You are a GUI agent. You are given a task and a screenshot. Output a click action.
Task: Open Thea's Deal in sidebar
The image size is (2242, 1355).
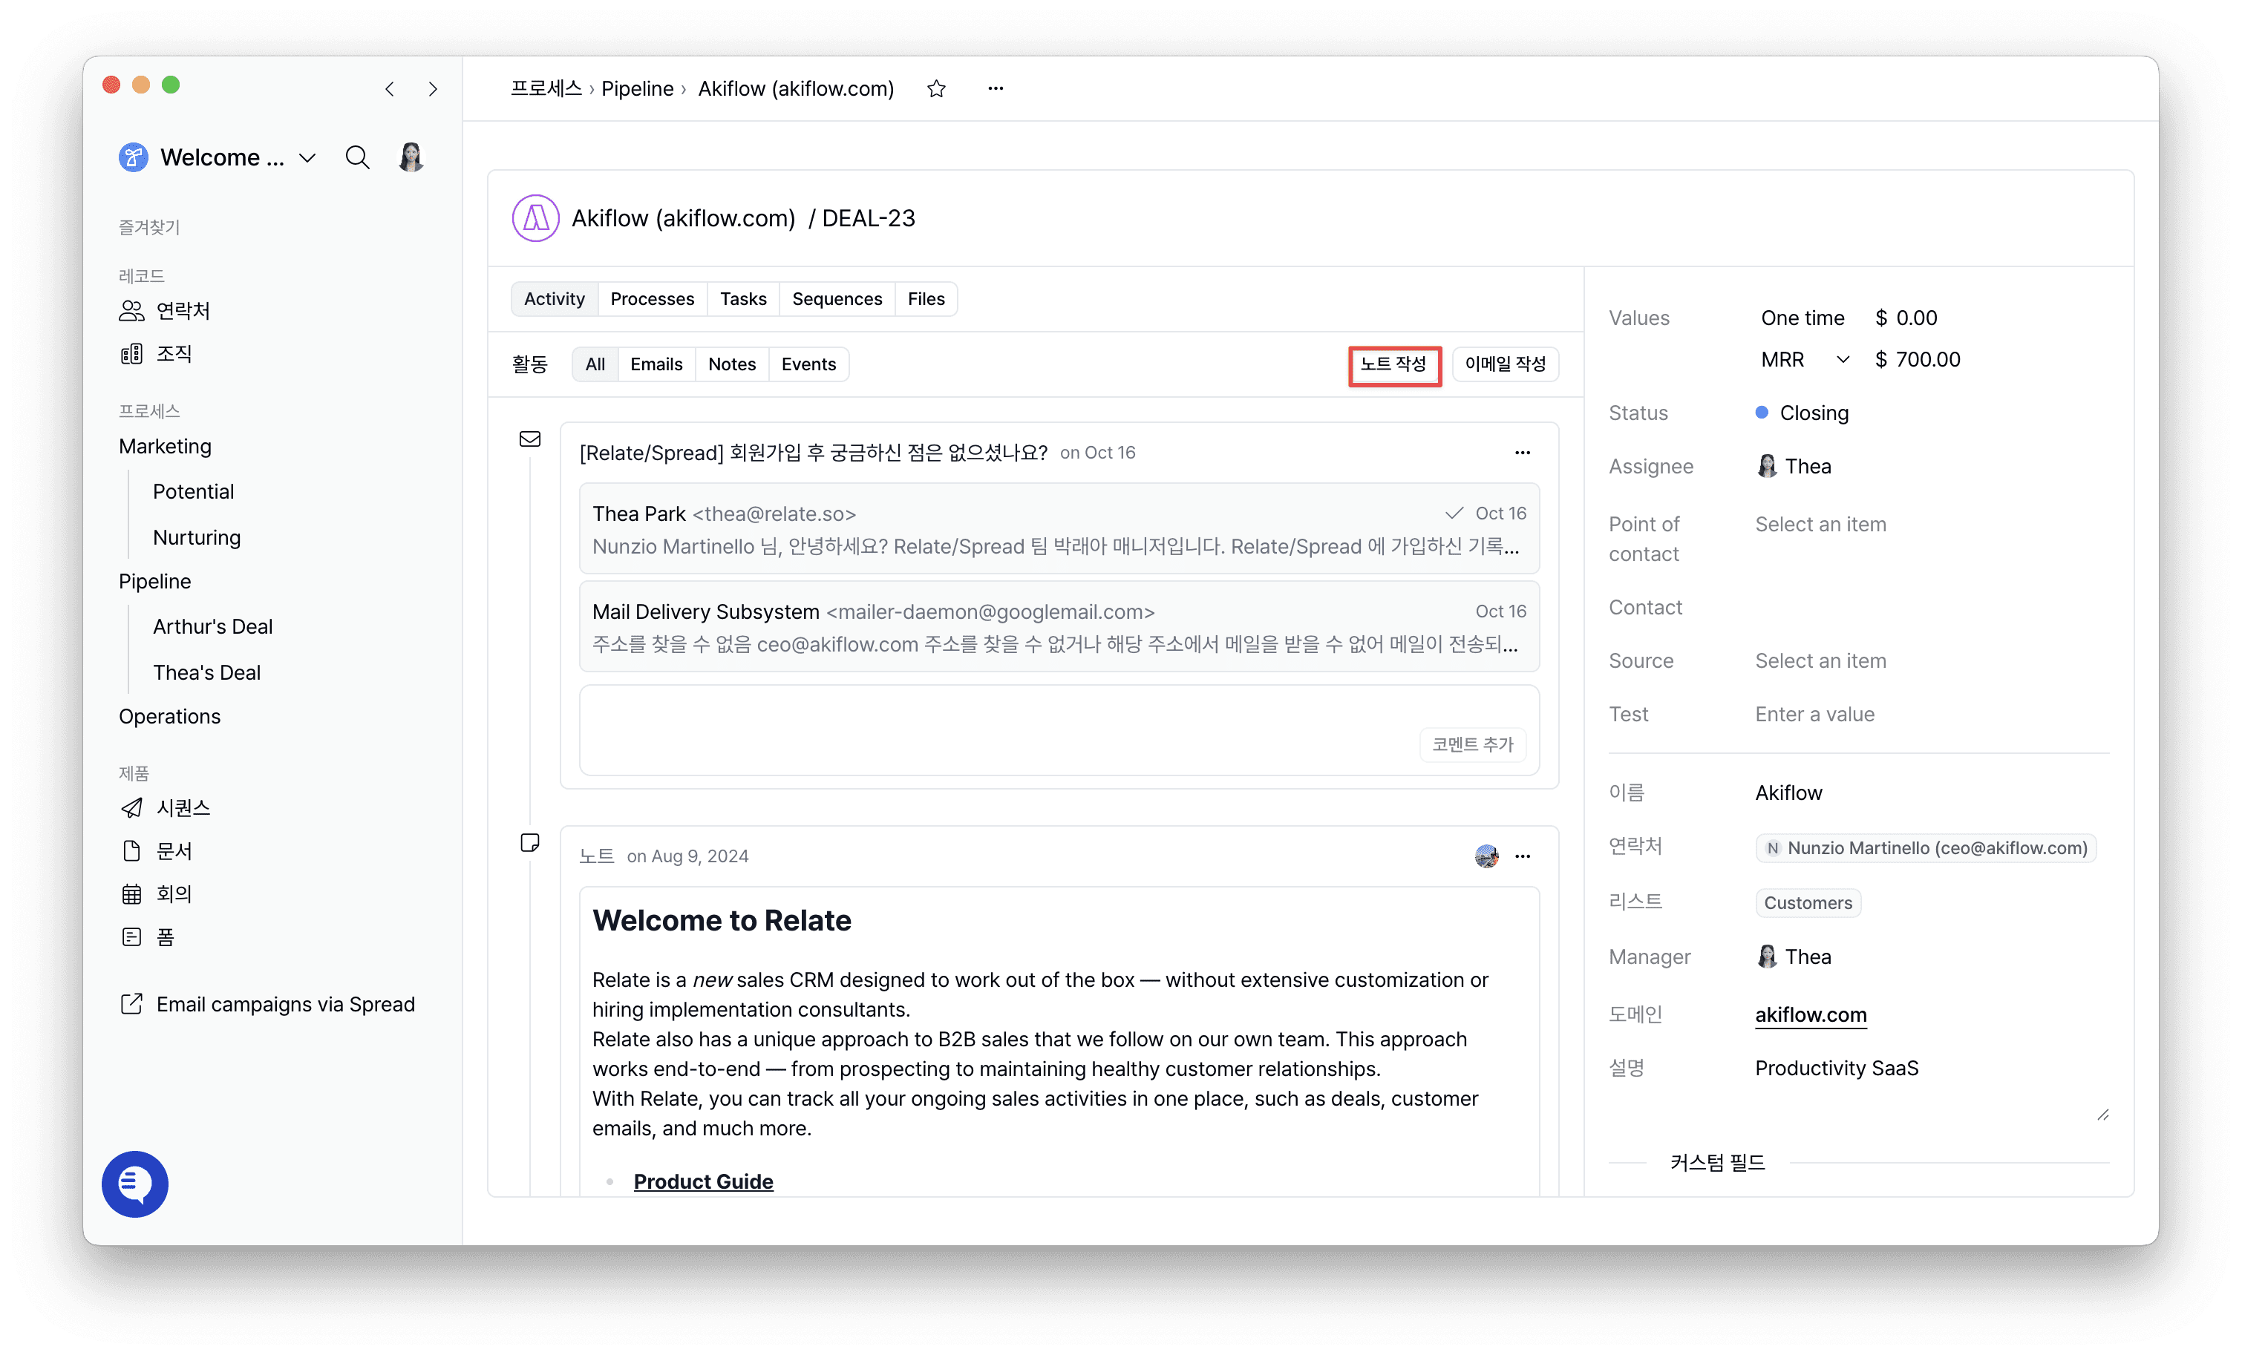206,672
